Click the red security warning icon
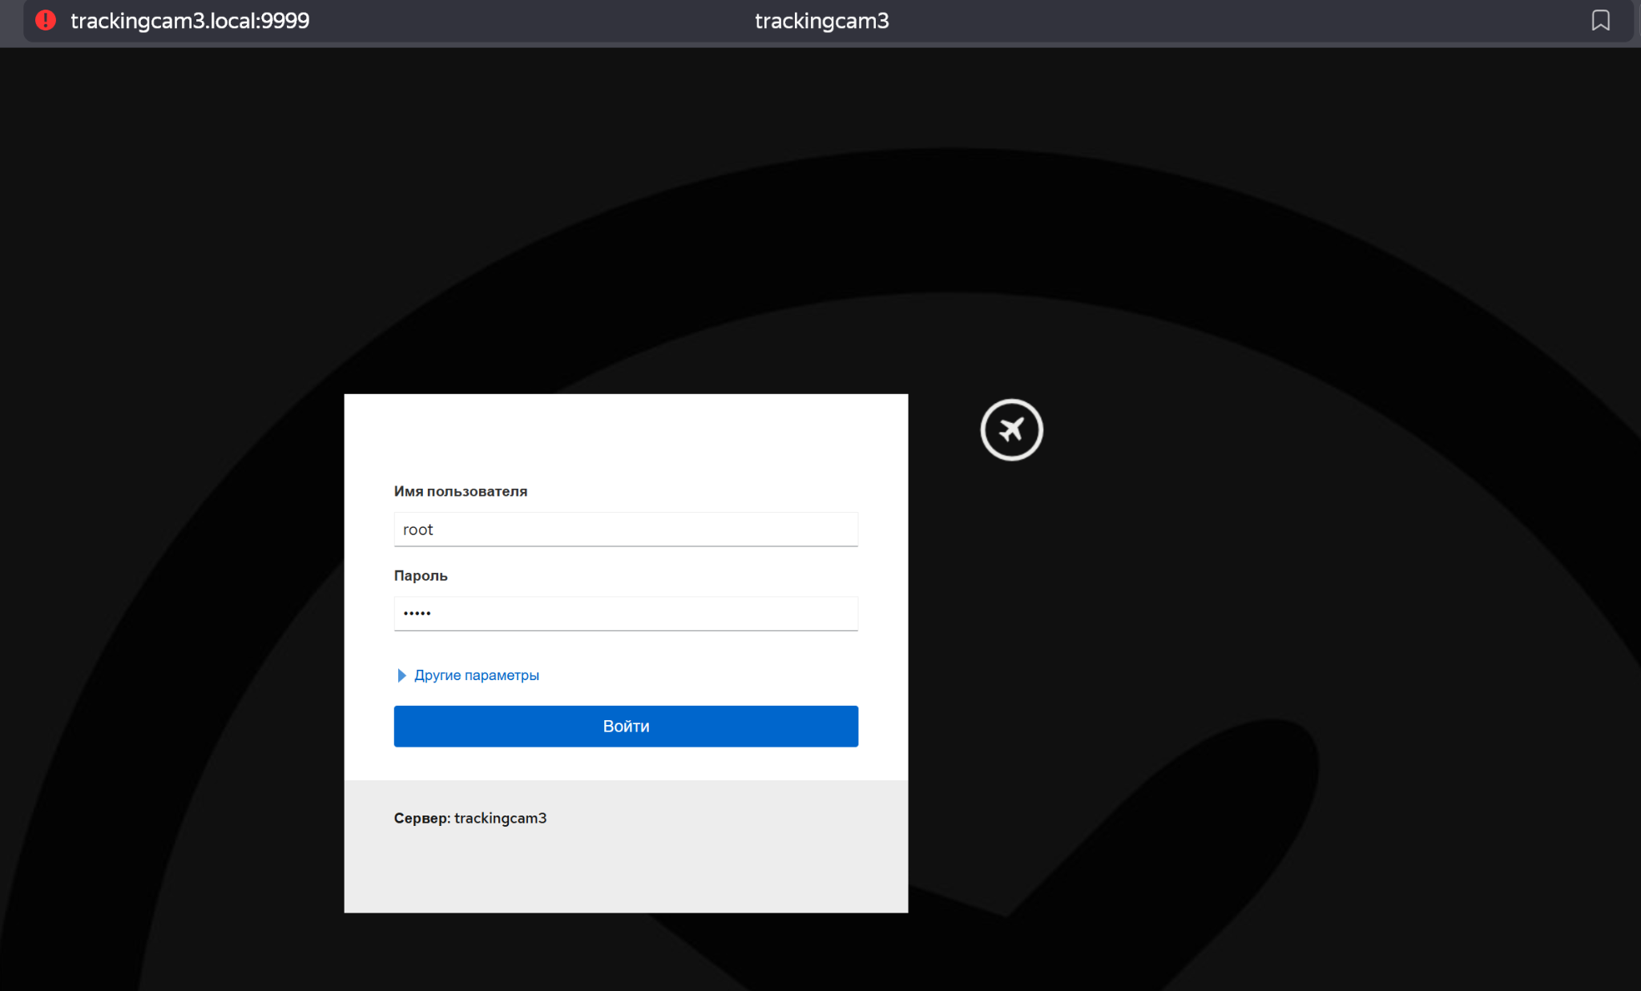 click(46, 20)
